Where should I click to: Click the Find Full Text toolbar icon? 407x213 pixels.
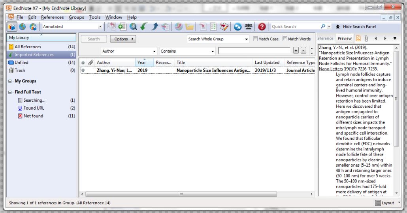tap(165, 27)
